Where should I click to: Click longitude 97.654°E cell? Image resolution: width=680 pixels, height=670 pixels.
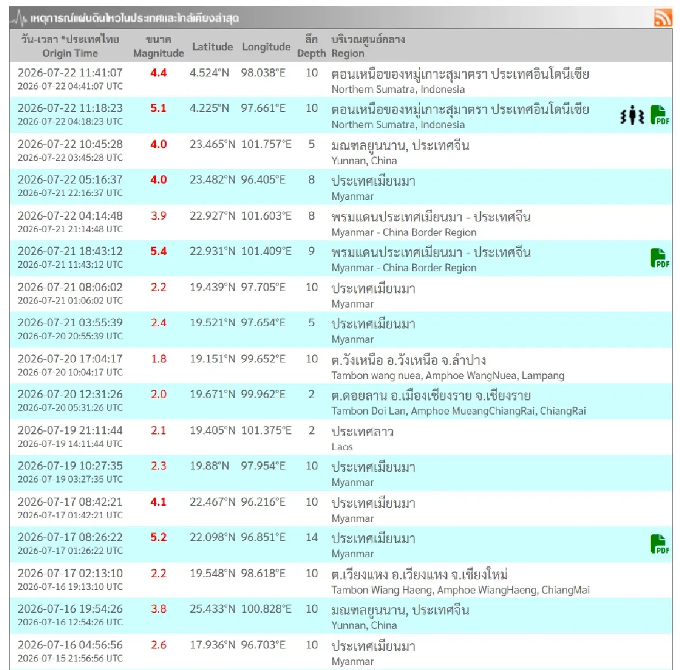click(x=263, y=322)
